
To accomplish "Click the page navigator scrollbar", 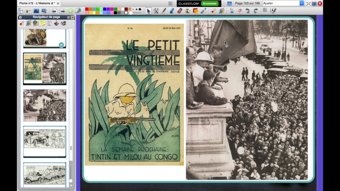I will click(x=71, y=148).
